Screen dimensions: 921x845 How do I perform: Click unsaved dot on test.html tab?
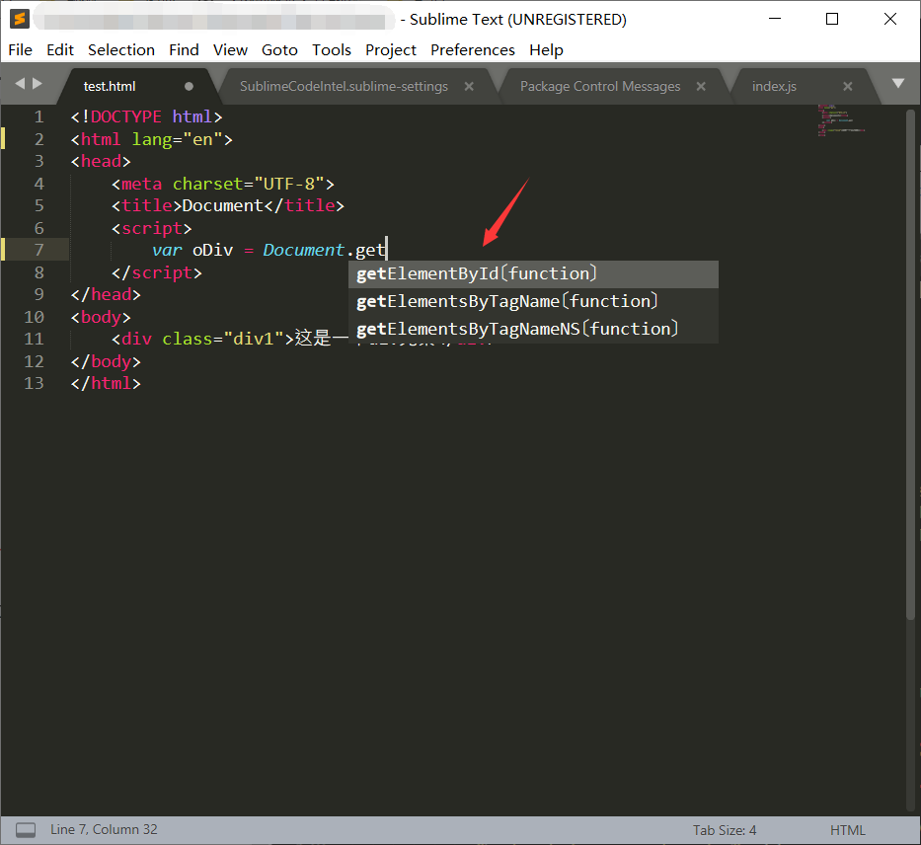click(x=189, y=86)
